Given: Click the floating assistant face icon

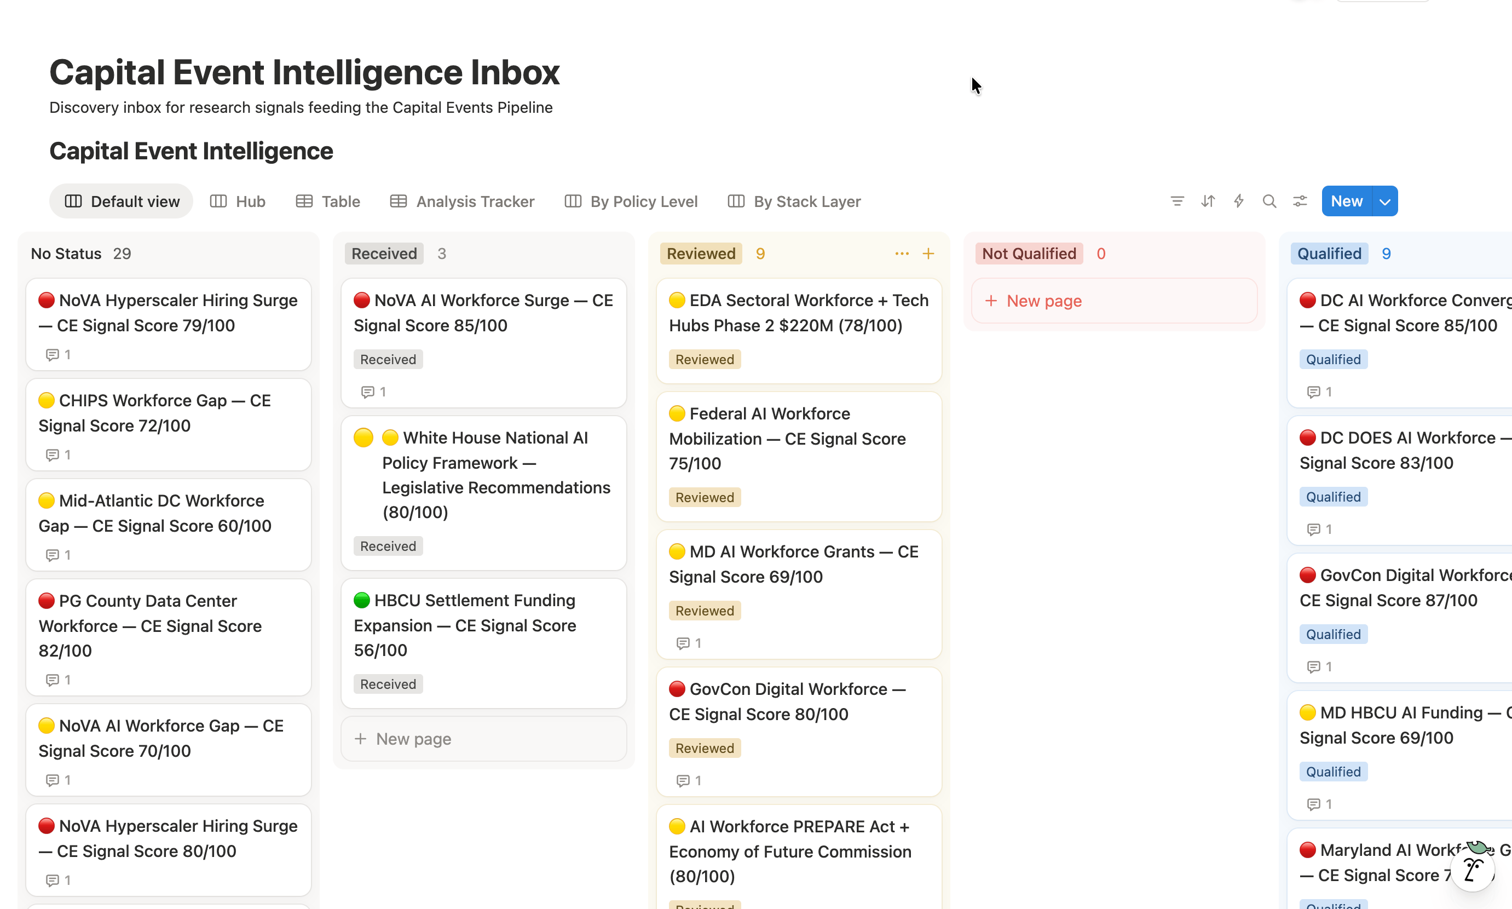Looking at the screenshot, I should click(1473, 869).
